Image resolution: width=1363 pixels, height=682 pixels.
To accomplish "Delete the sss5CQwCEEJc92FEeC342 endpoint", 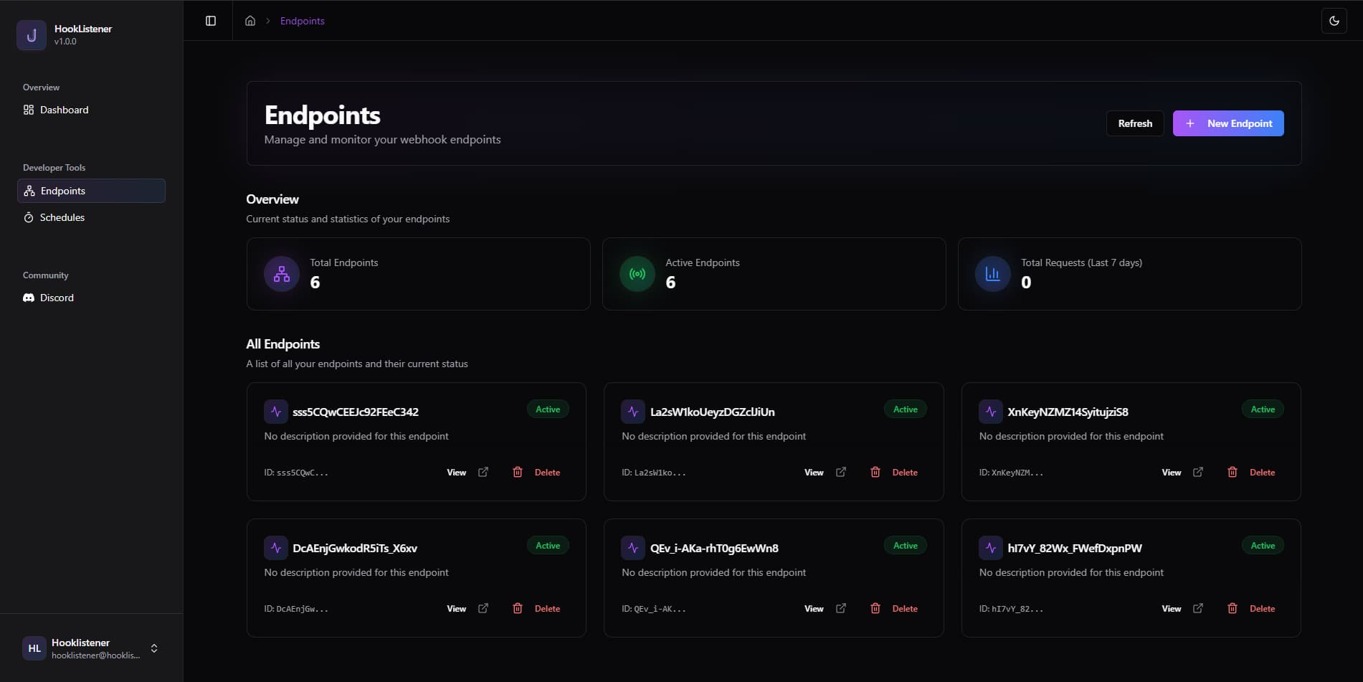I will 547,473.
